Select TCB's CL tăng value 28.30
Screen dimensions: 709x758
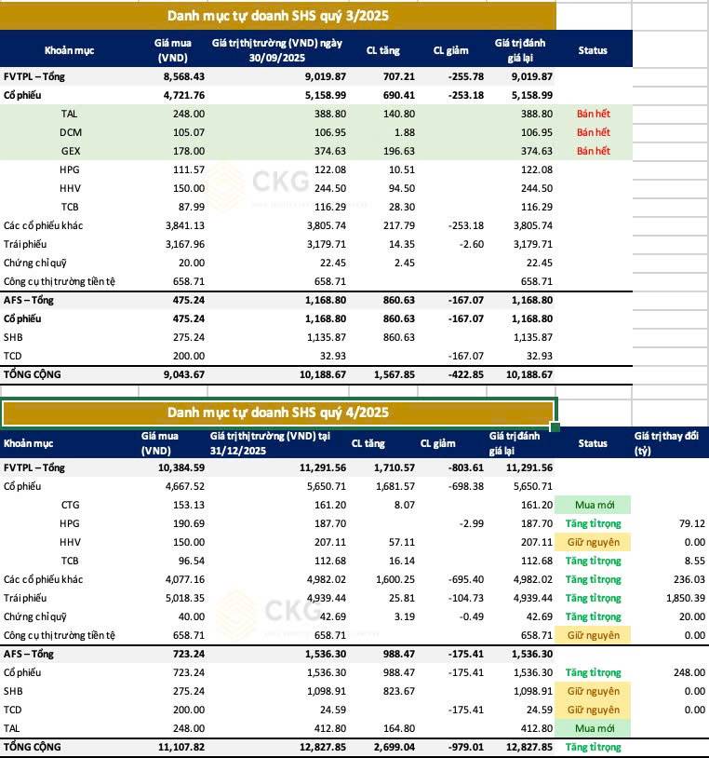click(402, 207)
